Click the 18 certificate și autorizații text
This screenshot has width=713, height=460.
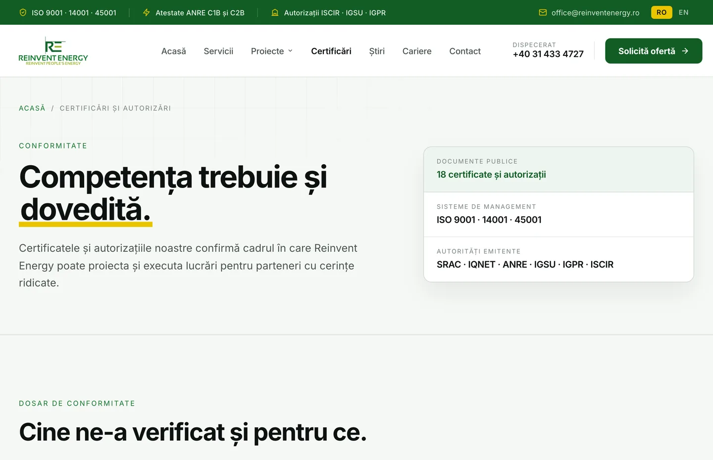coord(491,175)
